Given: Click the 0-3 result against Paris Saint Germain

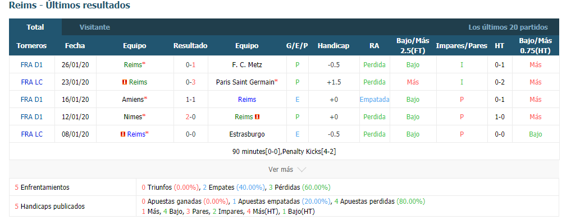Looking at the screenshot, I should (190, 82).
